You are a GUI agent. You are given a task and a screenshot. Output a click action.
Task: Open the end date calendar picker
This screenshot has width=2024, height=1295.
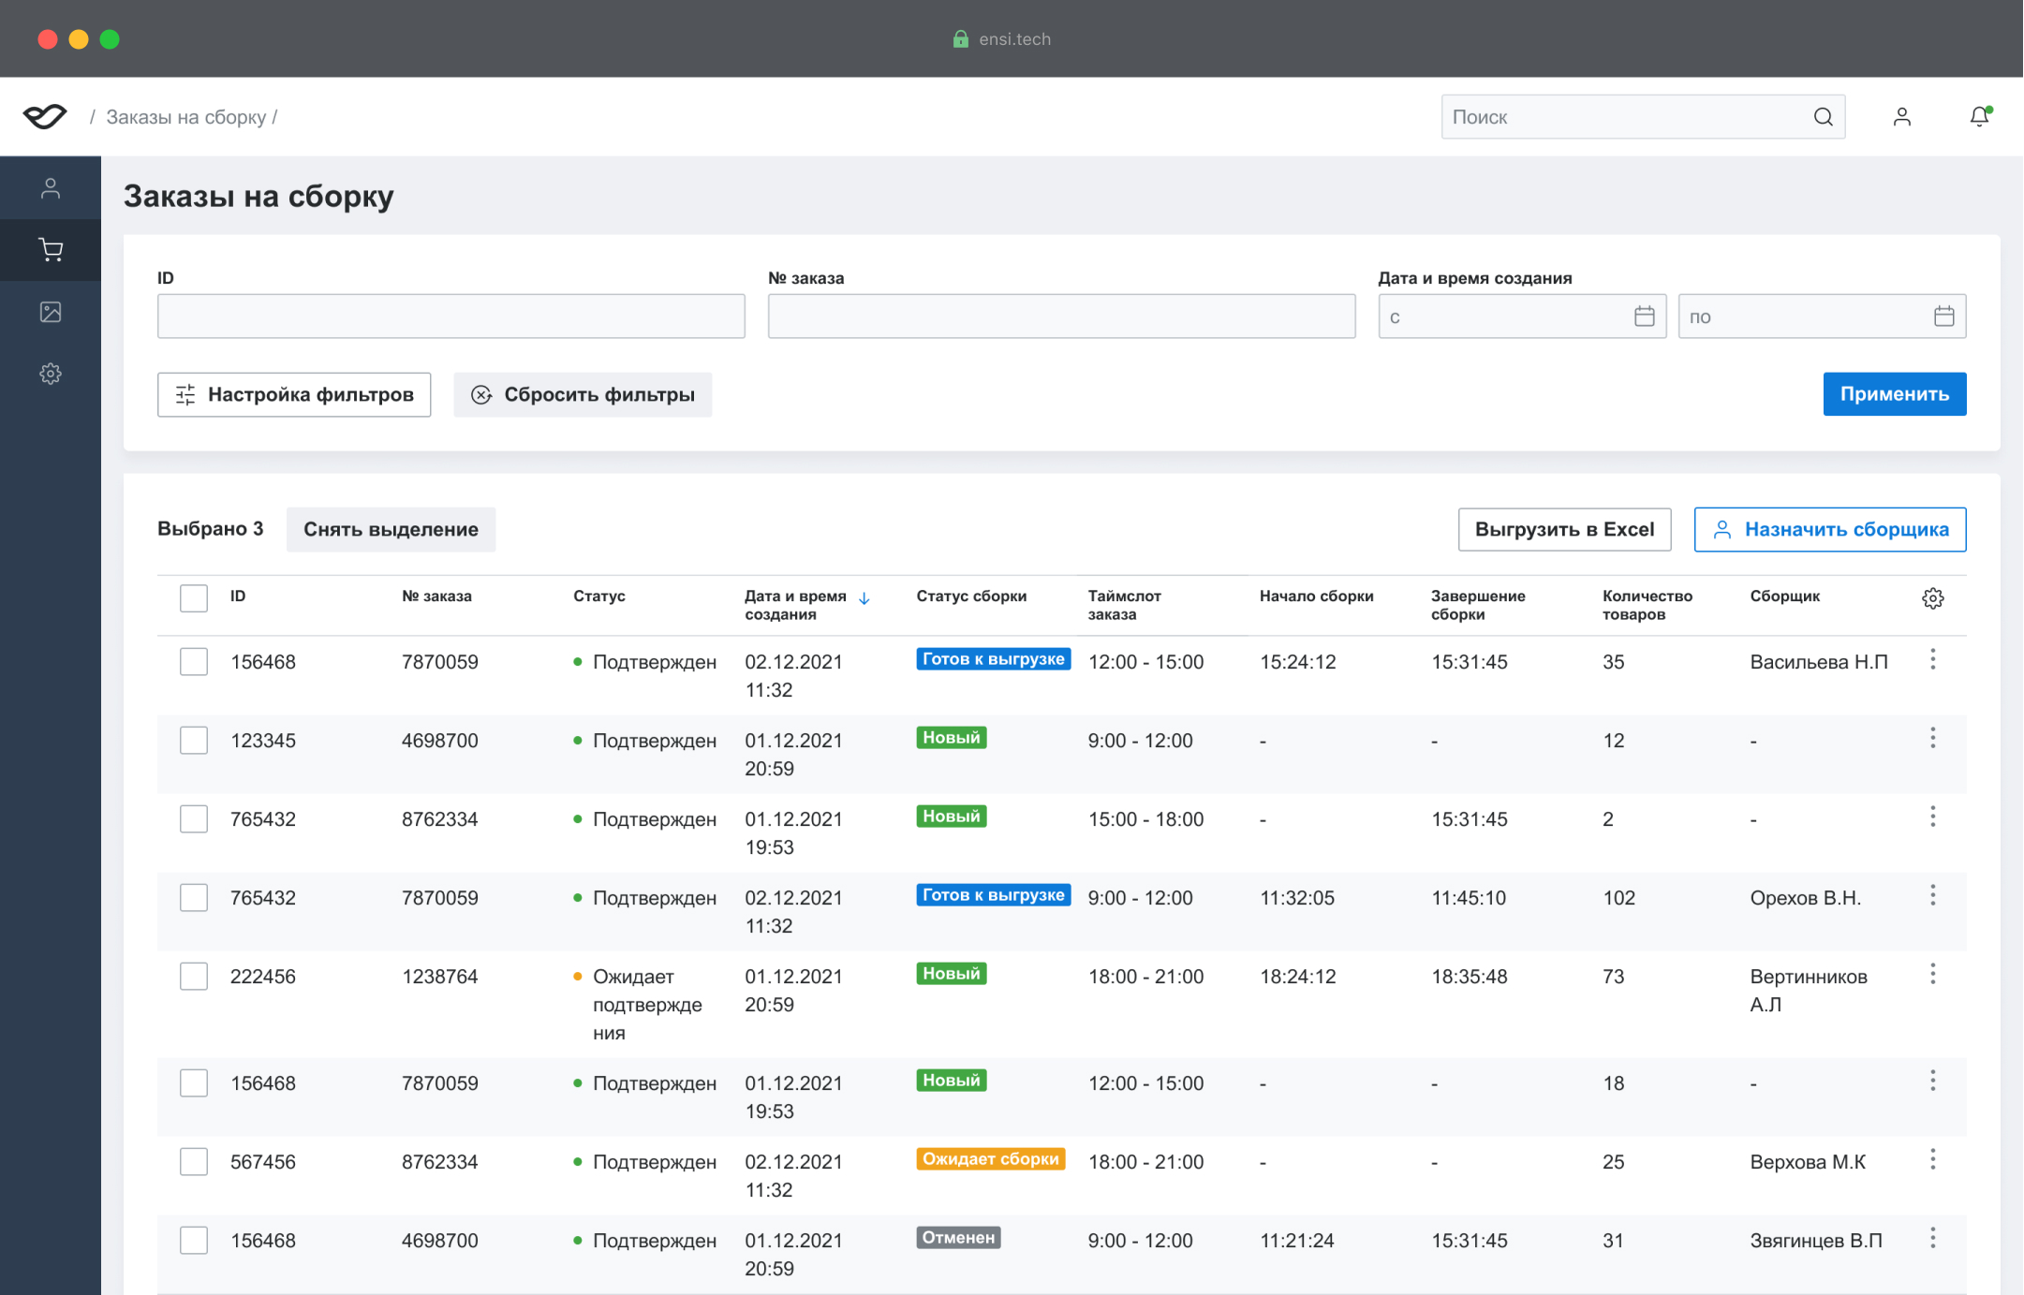point(1943,316)
